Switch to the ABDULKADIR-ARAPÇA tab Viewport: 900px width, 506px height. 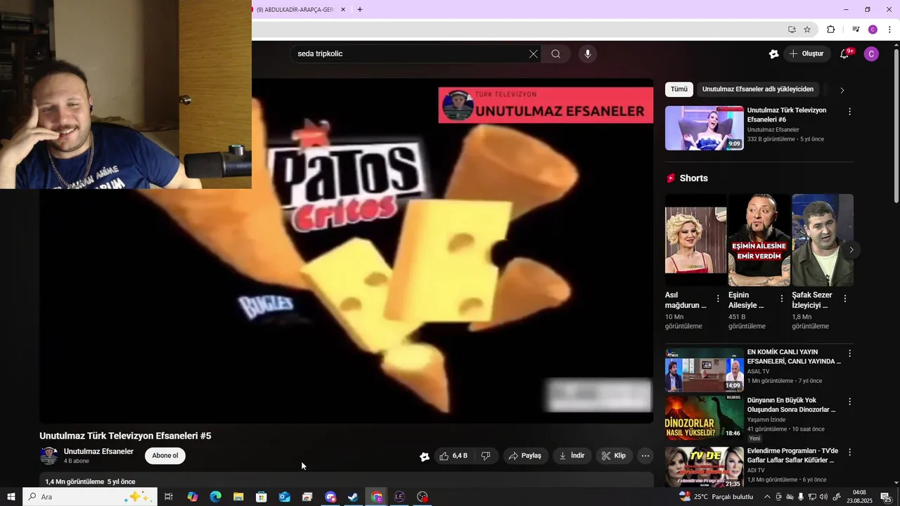point(294,10)
